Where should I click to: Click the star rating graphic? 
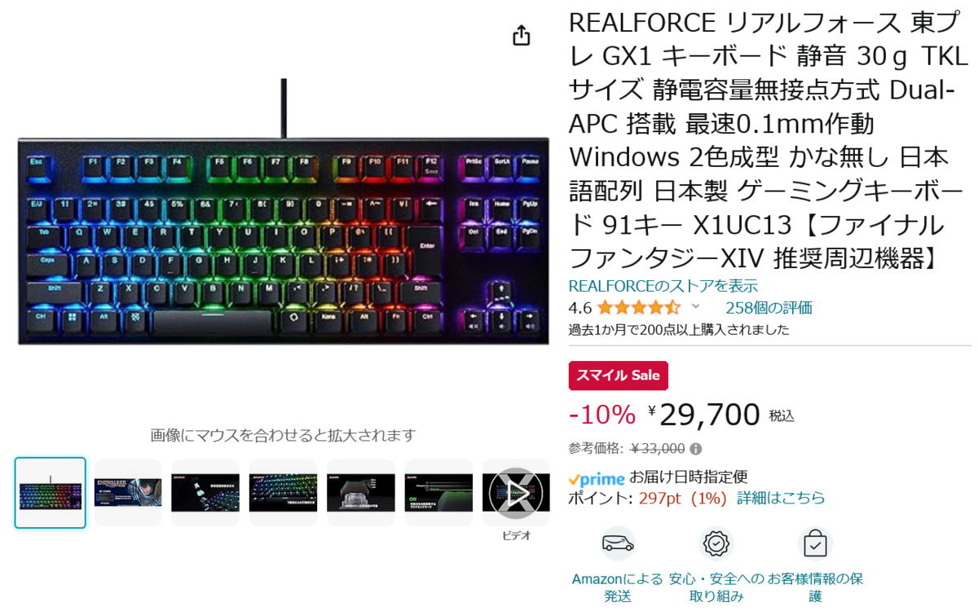tap(639, 308)
